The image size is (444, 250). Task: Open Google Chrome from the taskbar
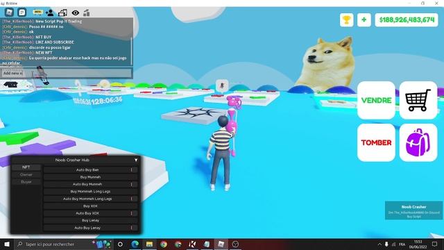tap(164, 244)
